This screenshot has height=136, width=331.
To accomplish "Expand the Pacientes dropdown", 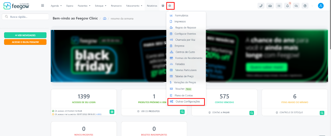I will pos(84,6).
